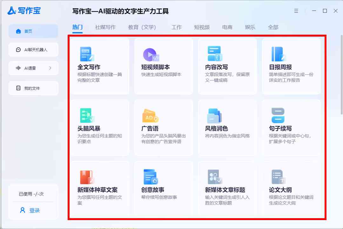Image resolution: width=343 pixels, height=229 pixels.
Task: Click the 句子续写 title text
Action: point(280,128)
